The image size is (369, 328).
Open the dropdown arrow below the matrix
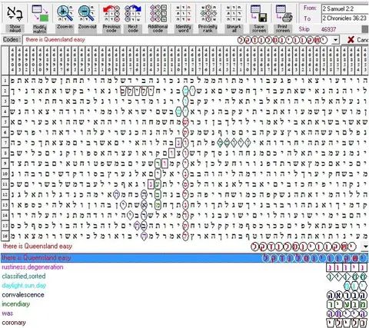point(365,247)
